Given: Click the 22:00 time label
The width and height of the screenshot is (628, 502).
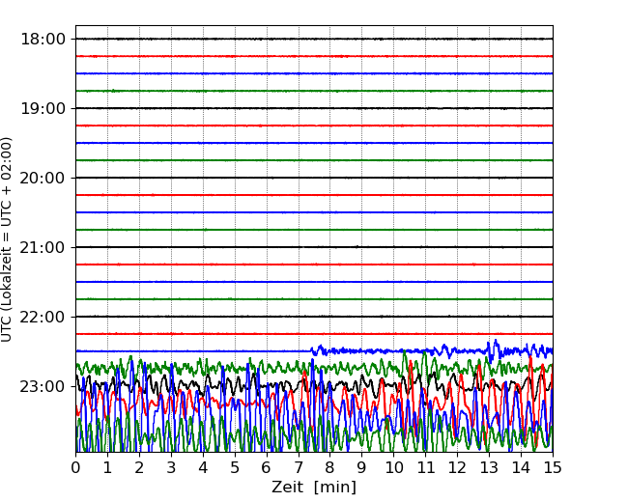Looking at the screenshot, I should pyautogui.click(x=43, y=317).
